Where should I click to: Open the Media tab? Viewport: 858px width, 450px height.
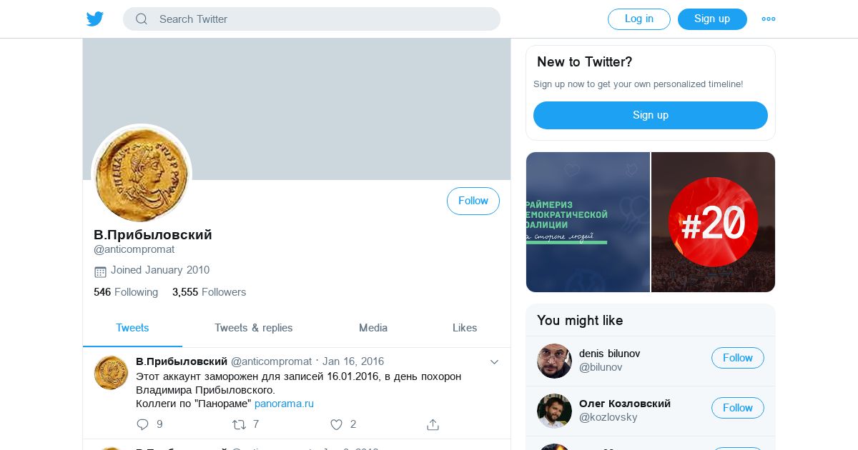pos(373,328)
